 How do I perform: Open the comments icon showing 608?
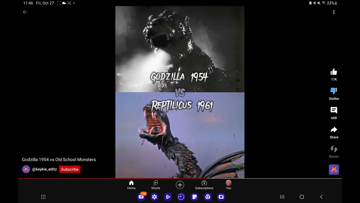334,110
